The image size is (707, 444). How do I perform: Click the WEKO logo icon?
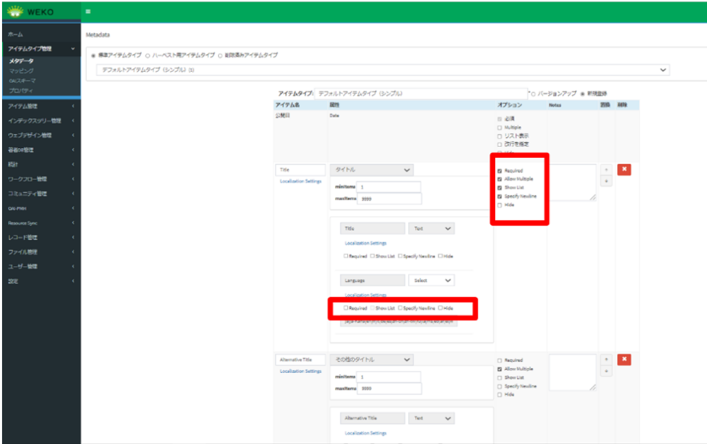15,11
